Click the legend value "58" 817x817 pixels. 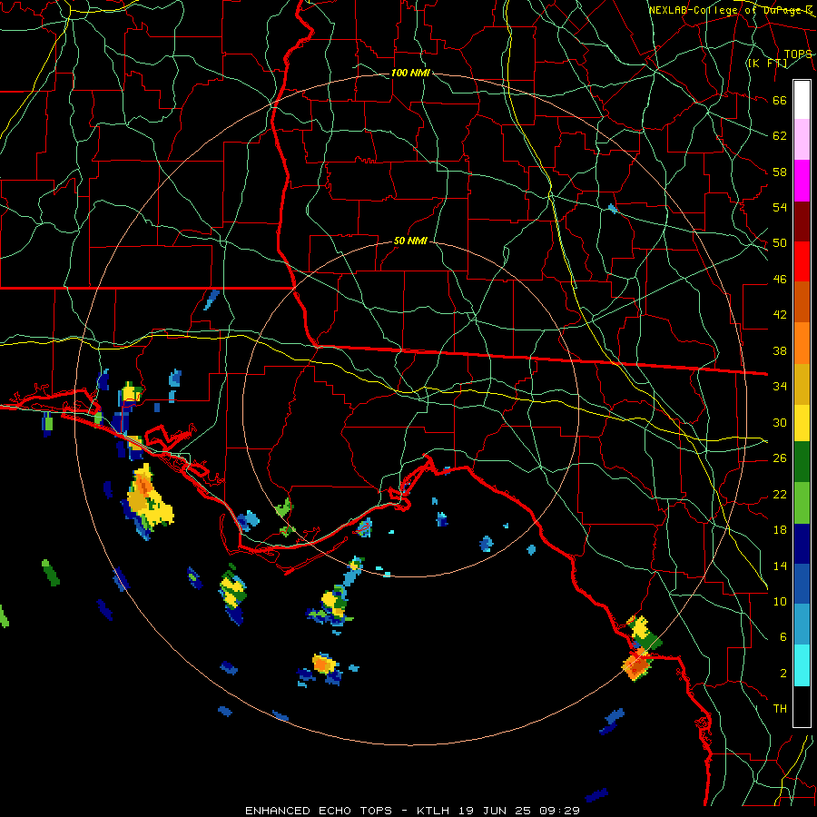(x=780, y=172)
